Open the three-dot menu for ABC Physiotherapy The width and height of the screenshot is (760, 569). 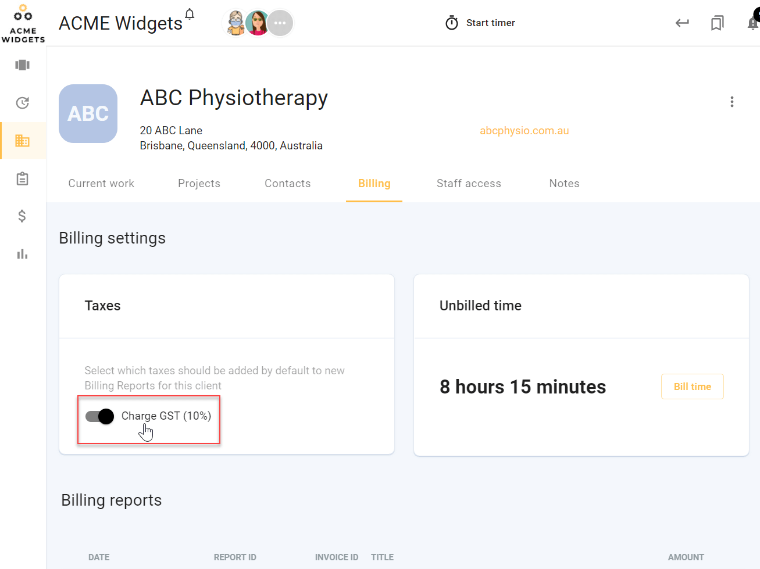(x=732, y=102)
